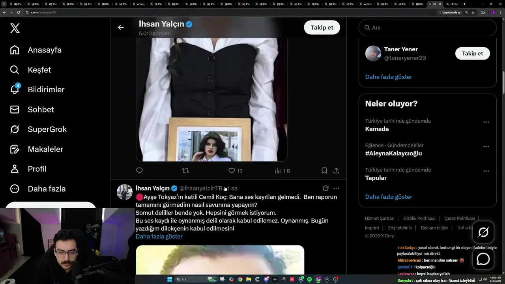Open Anasayfa from the sidebar
Screen dimensions: 505x284
(x=36, y=50)
